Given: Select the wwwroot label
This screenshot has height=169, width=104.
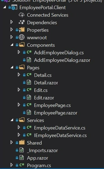Looking at the screenshot, I should pyautogui.click(x=37, y=38).
